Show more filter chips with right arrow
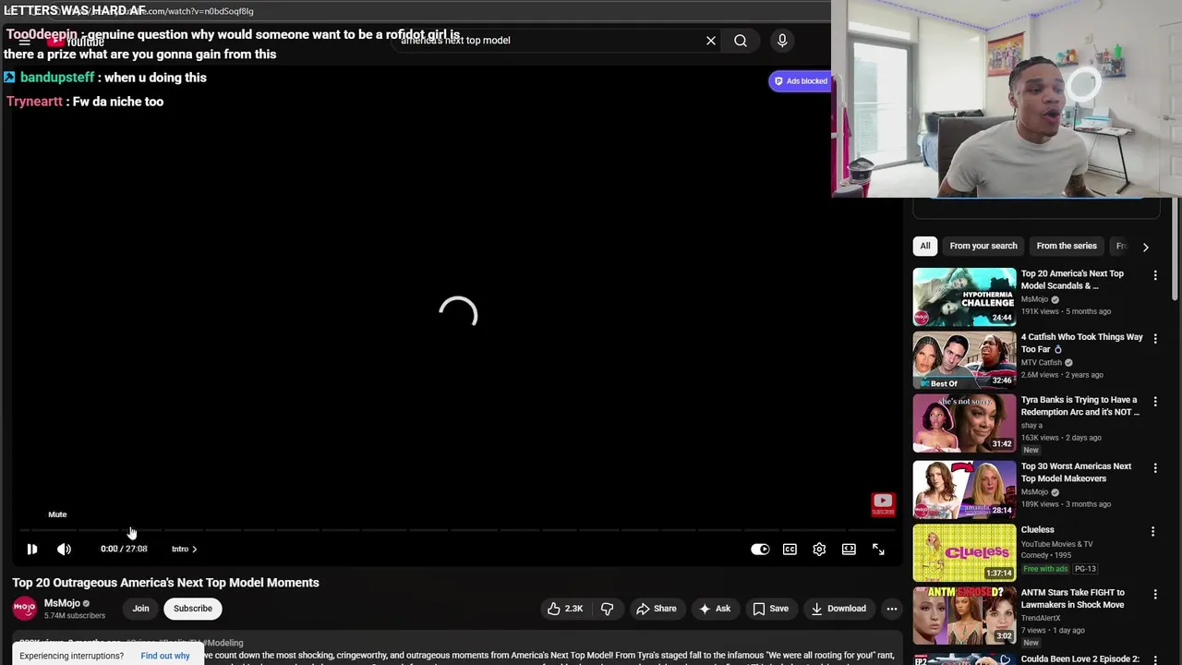 click(1145, 247)
